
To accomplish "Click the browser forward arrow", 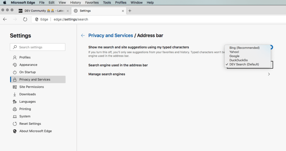I will pos(15,19).
